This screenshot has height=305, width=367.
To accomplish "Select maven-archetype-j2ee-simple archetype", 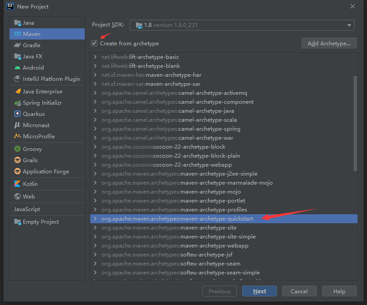I will [224, 173].
